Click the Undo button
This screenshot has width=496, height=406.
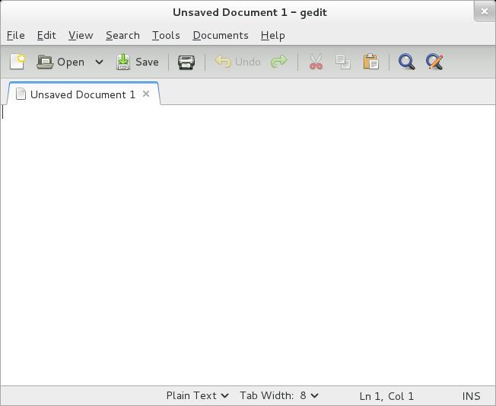pos(238,62)
